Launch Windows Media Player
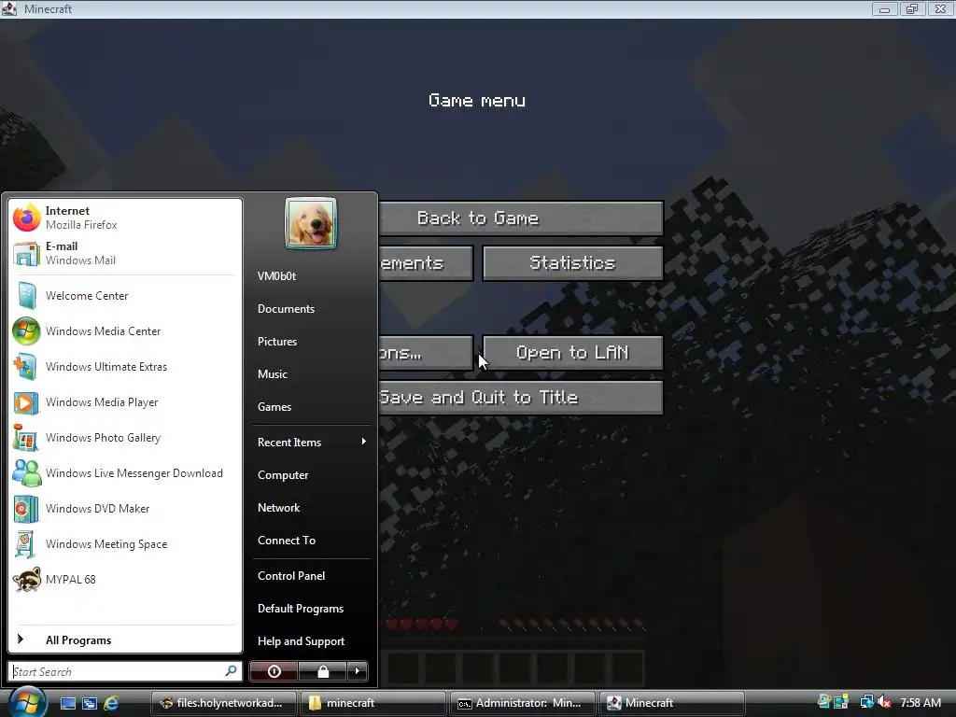 [125, 401]
